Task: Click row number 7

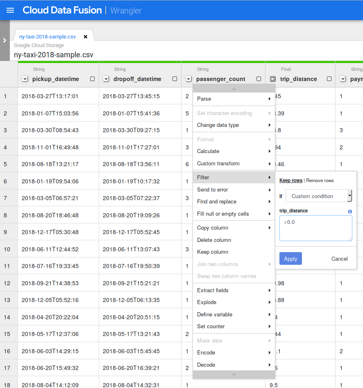Action: coord(5,198)
